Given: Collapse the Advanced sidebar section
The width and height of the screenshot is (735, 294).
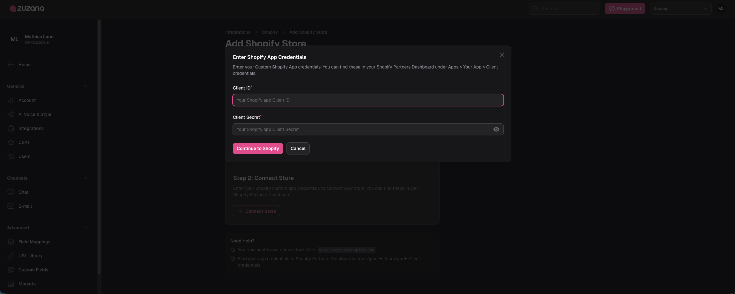Looking at the screenshot, I should tap(85, 228).
